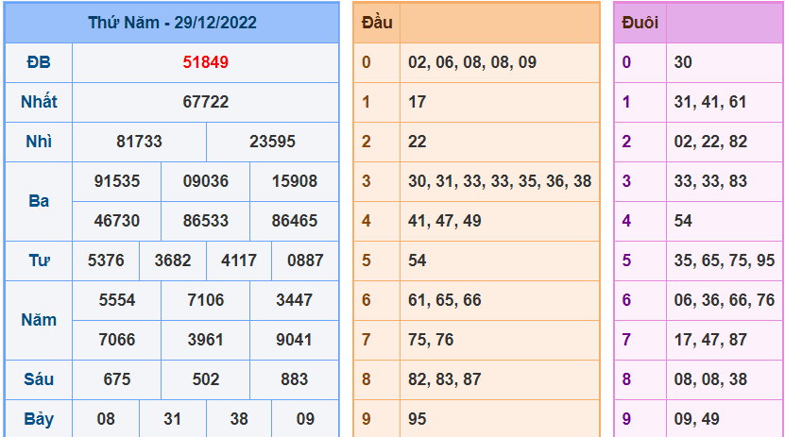This screenshot has height=437, width=785.
Task: Select the special prize number 51849
Action: click(205, 62)
